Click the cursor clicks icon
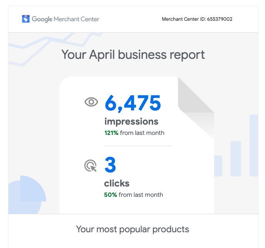Image resolution: width=265 pixels, height=248 pixels. (x=91, y=166)
